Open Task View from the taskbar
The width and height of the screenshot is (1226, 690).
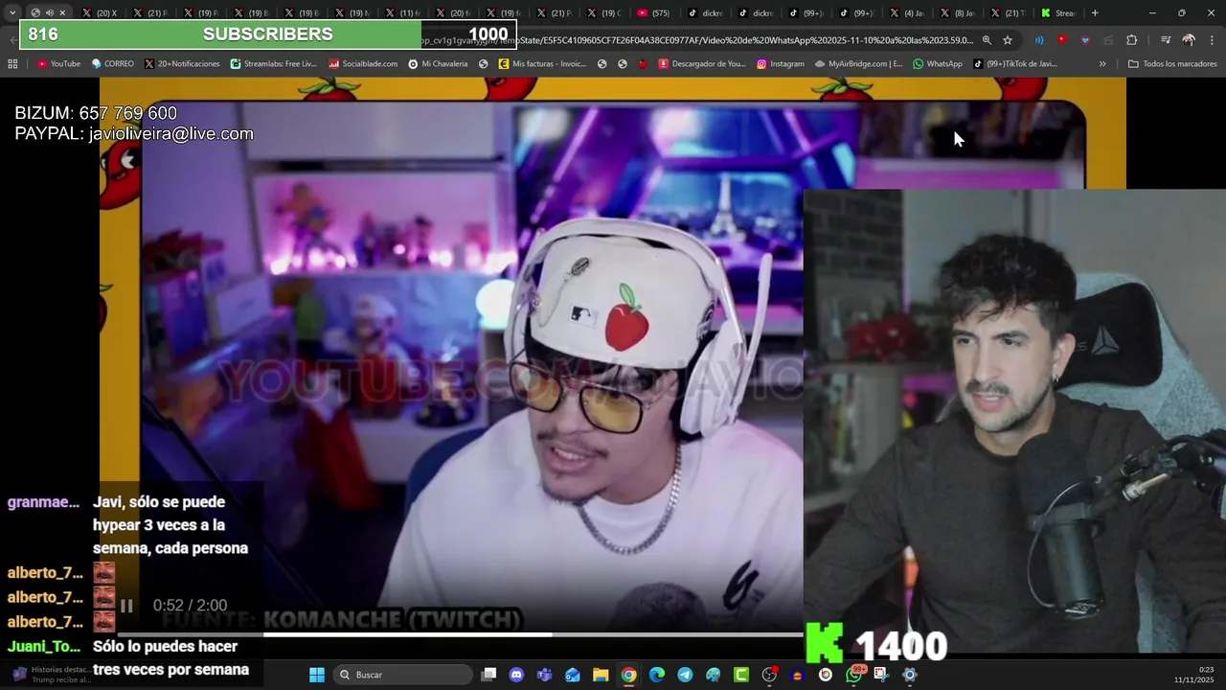click(488, 675)
